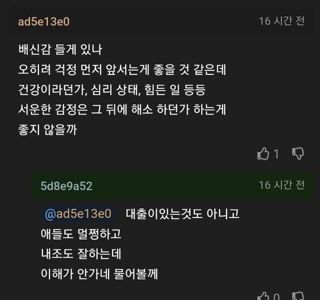Click thumbs-down on 5d8e9a52's reply

(298, 296)
